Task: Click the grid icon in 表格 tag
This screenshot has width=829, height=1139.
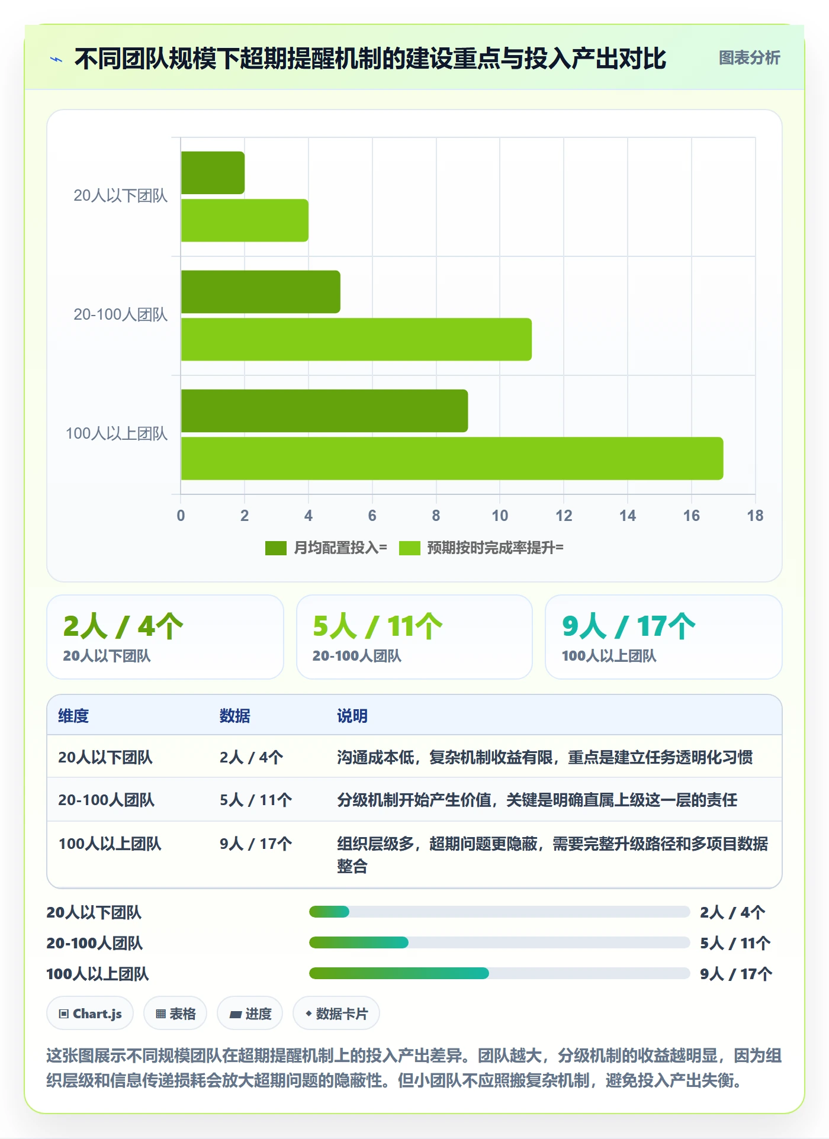Action: [160, 1014]
